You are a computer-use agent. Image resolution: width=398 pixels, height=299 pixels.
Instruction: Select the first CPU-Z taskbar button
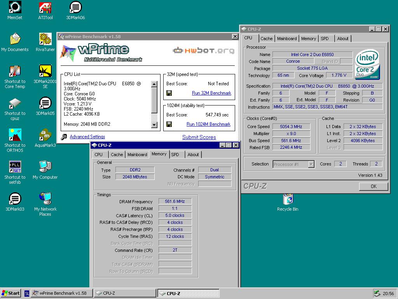coord(125,293)
